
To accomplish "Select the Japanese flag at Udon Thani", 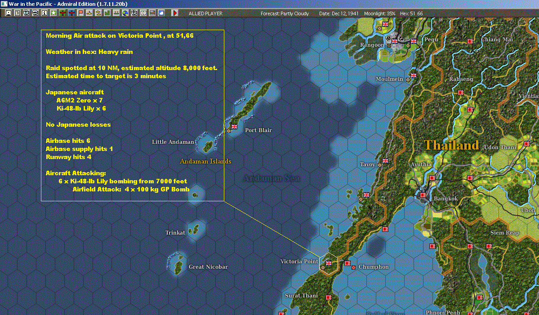I will [x=526, y=144].
